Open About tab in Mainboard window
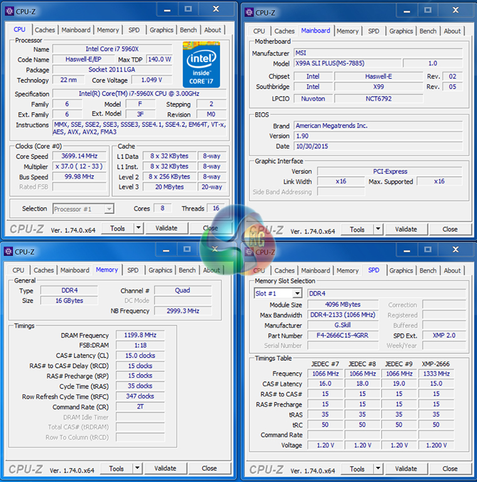This screenshot has width=477, height=482. coord(452,31)
